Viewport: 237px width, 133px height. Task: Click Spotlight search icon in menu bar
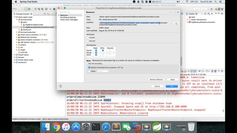point(216,1)
